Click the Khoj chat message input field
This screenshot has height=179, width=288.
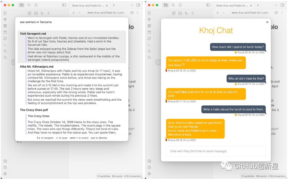coord(216,151)
